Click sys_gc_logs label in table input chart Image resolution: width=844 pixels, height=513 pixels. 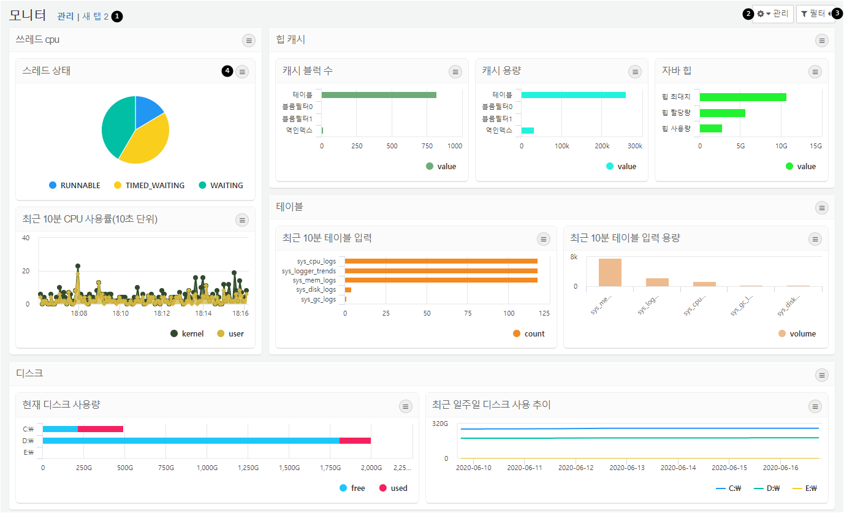click(x=318, y=300)
